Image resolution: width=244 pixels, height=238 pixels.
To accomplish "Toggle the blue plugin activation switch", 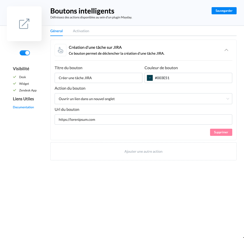I will [x=25, y=53].
